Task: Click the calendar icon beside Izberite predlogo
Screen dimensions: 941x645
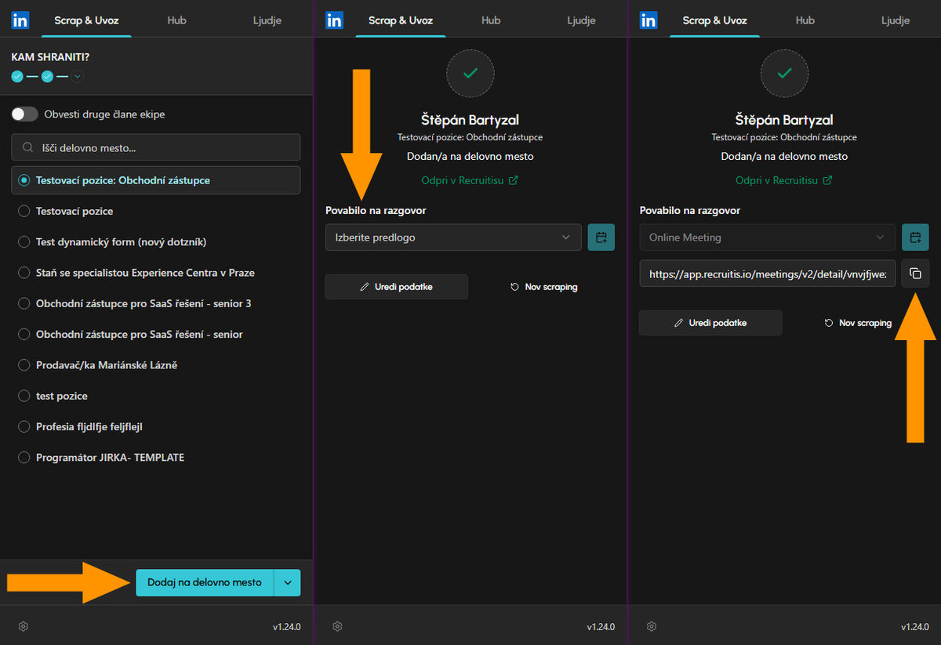Action: tap(601, 237)
